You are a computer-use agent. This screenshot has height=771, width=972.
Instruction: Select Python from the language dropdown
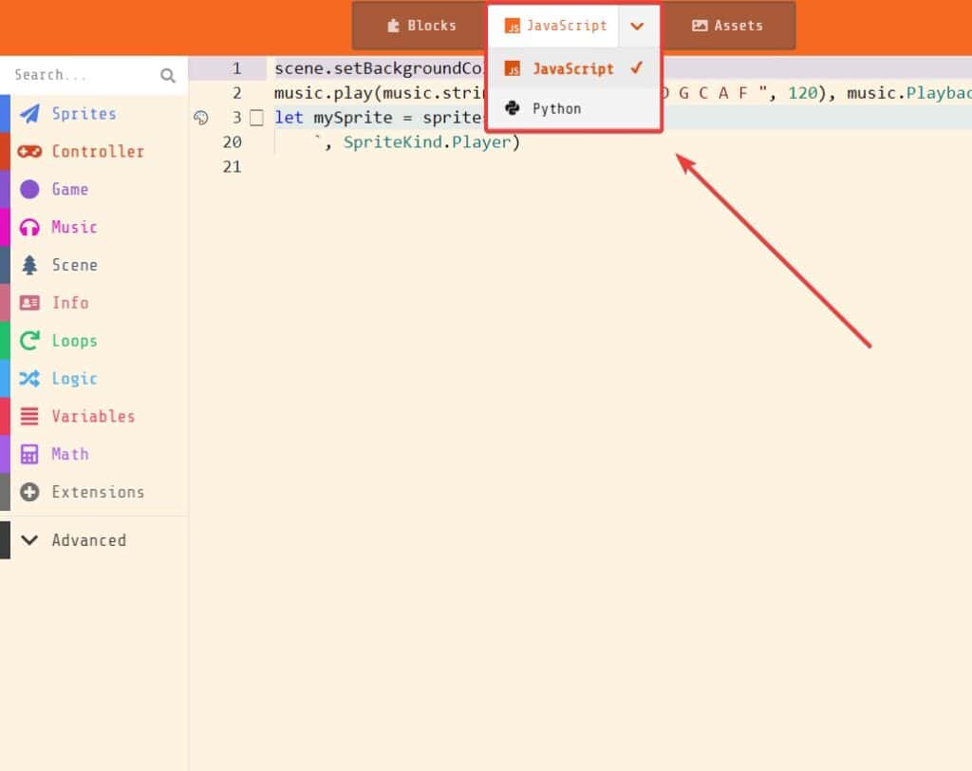(x=555, y=108)
